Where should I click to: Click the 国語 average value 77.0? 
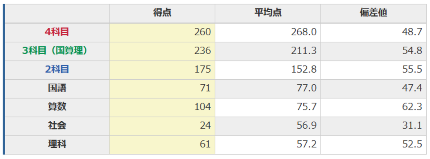tap(306, 88)
